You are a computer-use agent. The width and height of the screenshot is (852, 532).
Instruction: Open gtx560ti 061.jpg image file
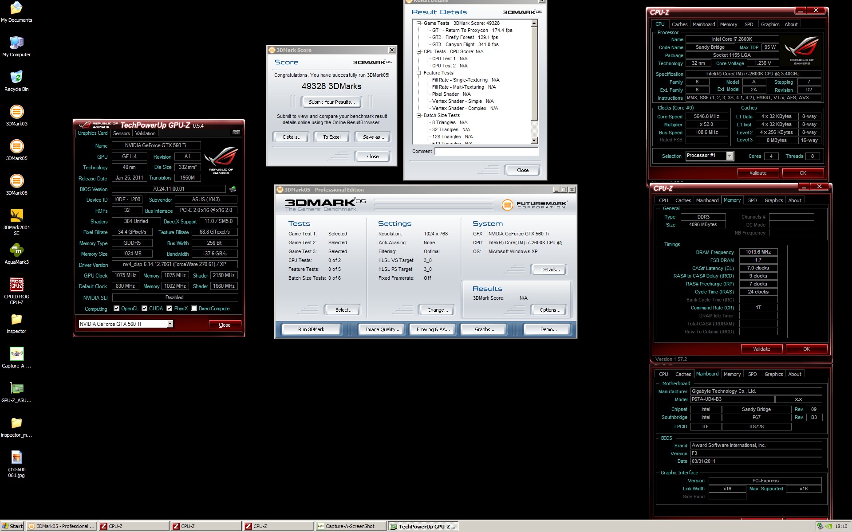pos(16,458)
